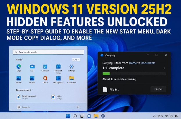Screen dimensions: 181x119
Task: Click the '11% complete' text
Action: point(113,68)
